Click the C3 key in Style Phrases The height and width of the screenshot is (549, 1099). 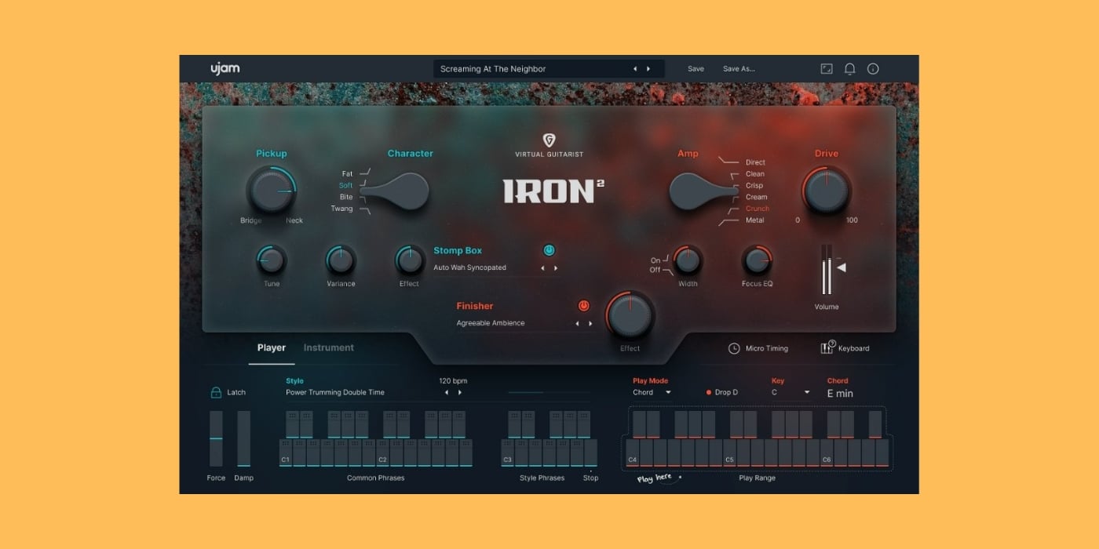(x=508, y=453)
